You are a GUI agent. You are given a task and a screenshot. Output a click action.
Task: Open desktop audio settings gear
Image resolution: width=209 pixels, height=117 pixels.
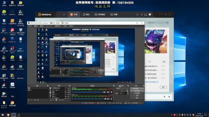coord(112,92)
